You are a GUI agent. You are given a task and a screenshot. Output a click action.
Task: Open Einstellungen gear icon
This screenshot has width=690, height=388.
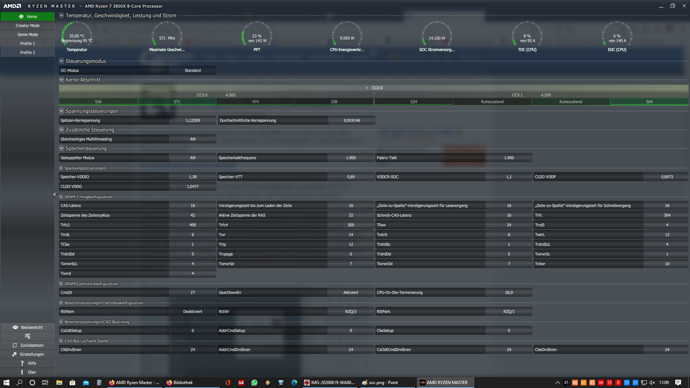click(x=14, y=354)
